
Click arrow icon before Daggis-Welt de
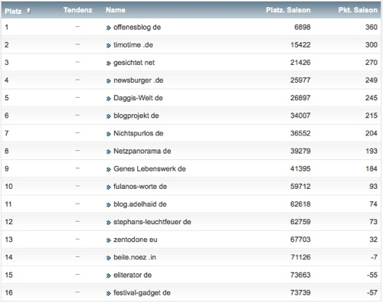point(109,99)
